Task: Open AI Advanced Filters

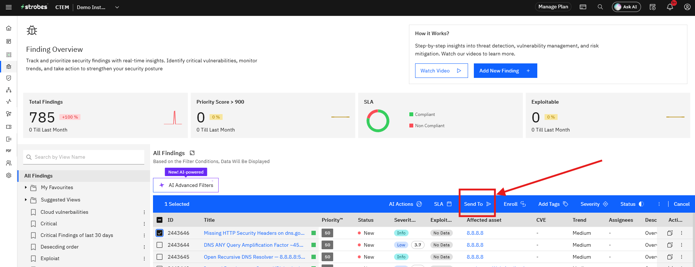Action: (186, 185)
